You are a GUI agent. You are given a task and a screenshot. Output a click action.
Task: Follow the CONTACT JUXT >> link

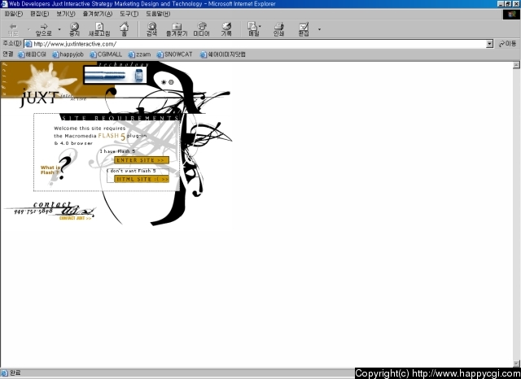[x=75, y=218]
